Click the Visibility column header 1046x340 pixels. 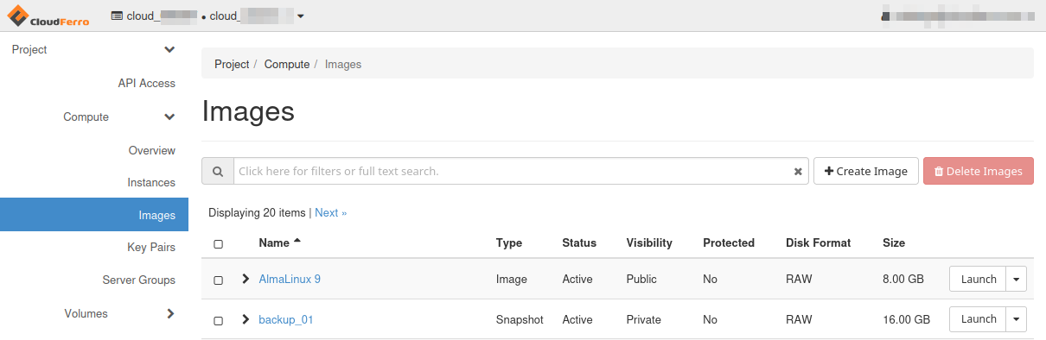(649, 242)
